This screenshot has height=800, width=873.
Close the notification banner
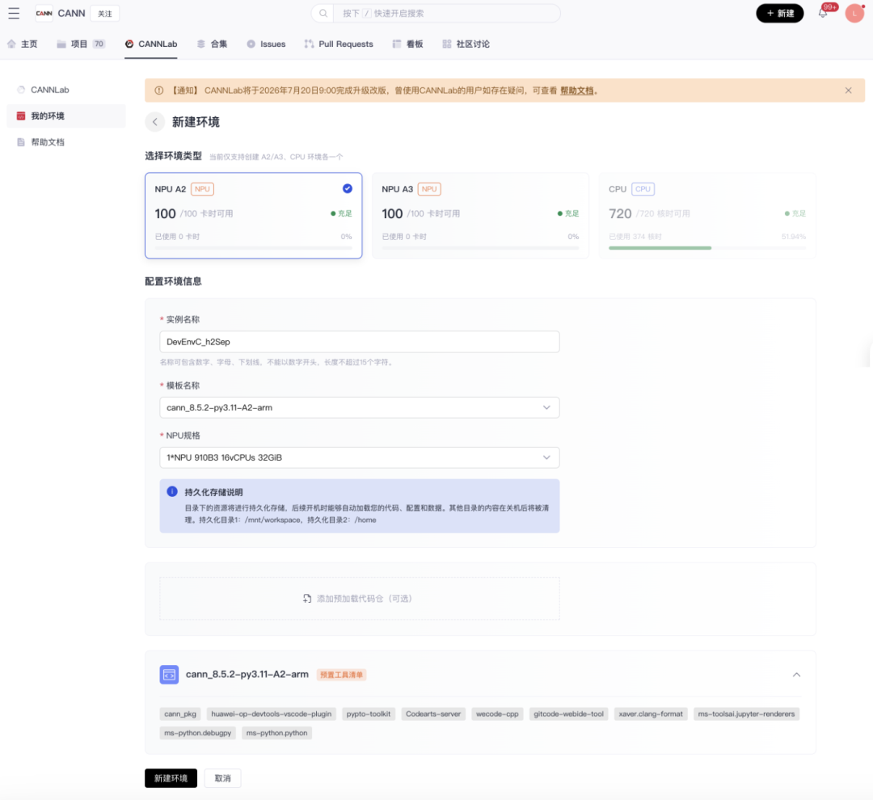pyautogui.click(x=848, y=91)
